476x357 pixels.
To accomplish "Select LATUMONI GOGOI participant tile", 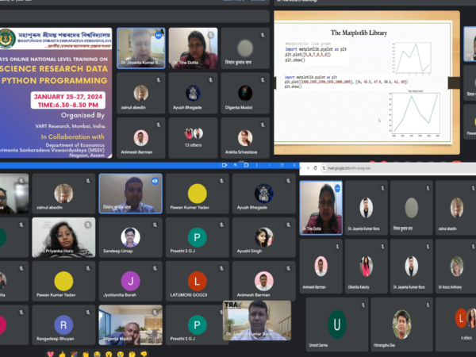I will [x=197, y=281].
